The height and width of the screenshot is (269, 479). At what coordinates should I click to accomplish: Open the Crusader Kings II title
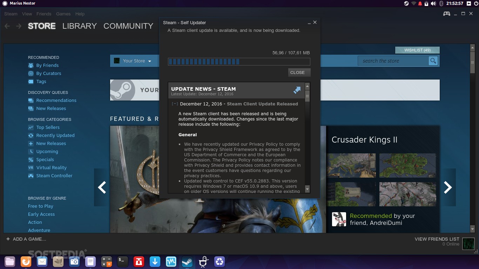point(364,140)
